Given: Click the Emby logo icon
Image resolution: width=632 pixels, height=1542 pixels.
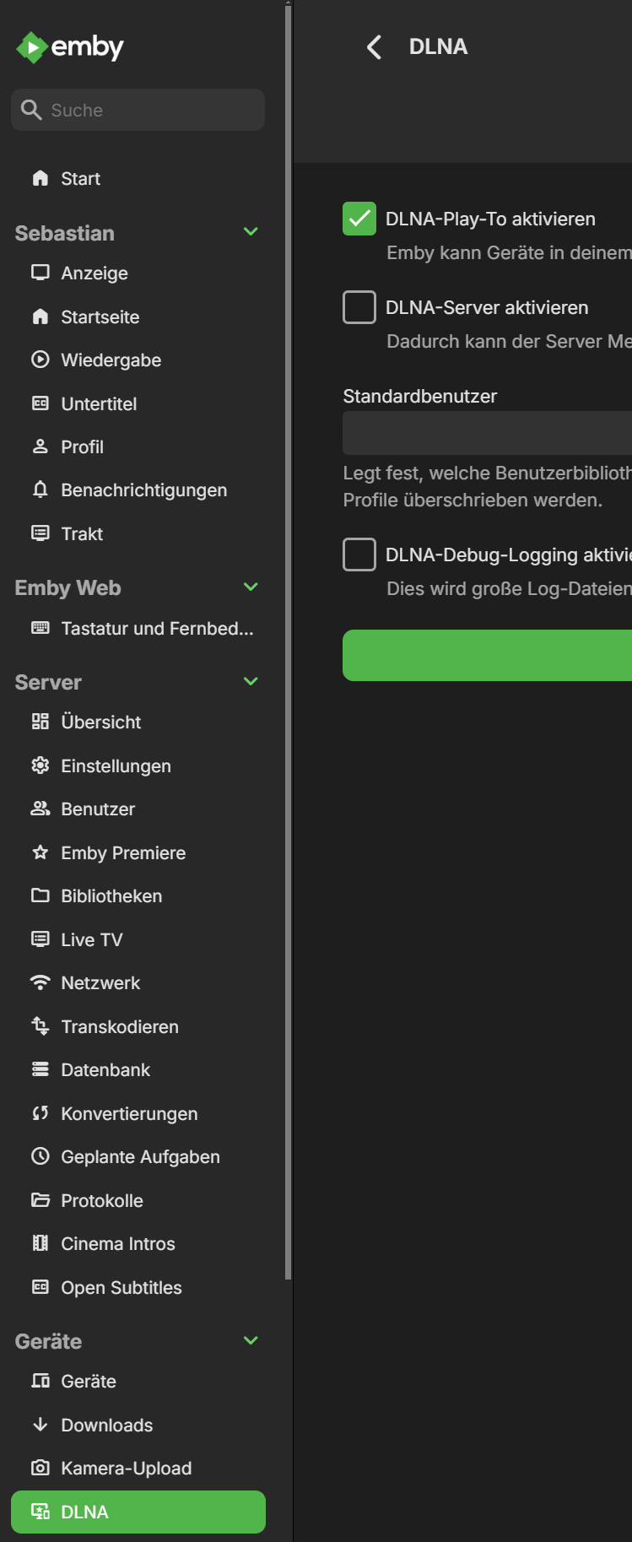Looking at the screenshot, I should click(31, 47).
